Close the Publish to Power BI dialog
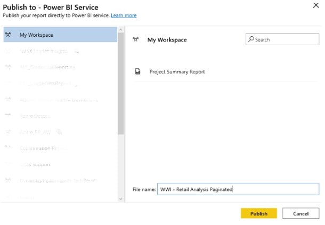Screen dimensions: 325x225 click(x=316, y=6)
